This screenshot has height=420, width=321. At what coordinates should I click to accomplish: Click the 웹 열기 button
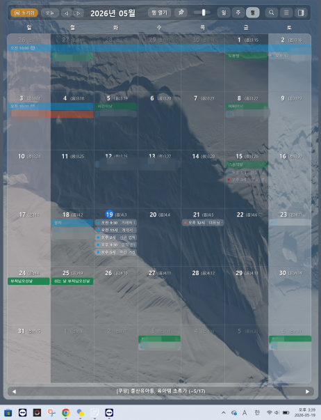[159, 13]
